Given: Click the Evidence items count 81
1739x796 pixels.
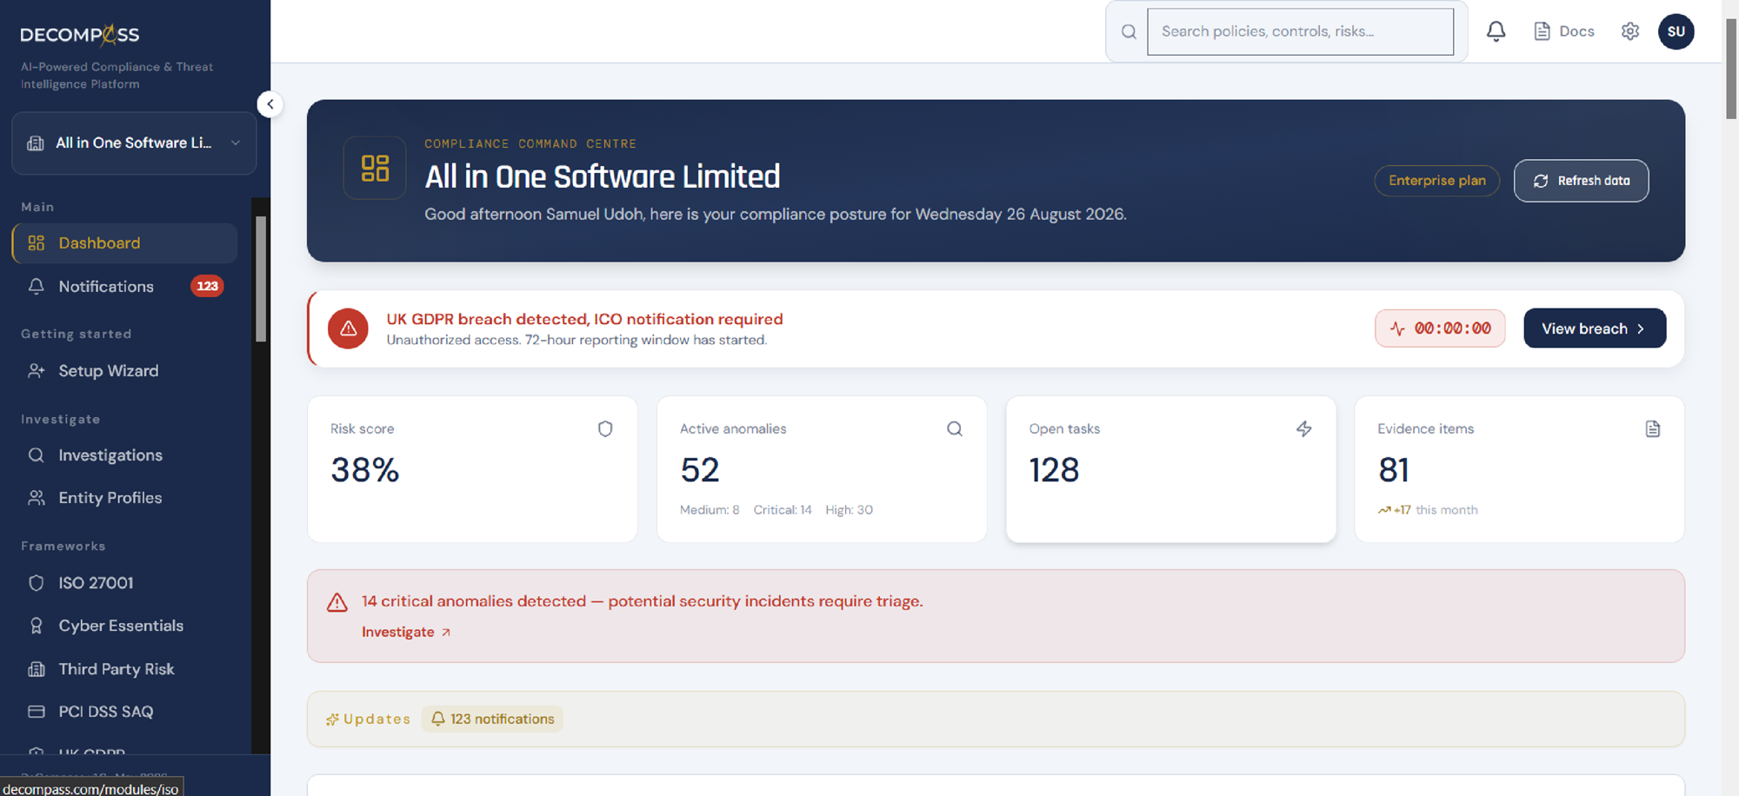Looking at the screenshot, I should coord(1394,470).
